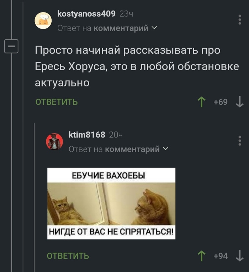Collapse the comment thread with minus box
Viewport: 249px width, 272px height.
[11, 46]
